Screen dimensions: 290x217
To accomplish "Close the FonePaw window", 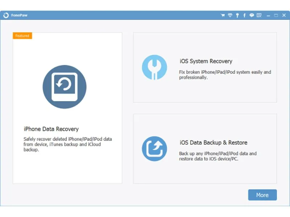I will (284, 15).
